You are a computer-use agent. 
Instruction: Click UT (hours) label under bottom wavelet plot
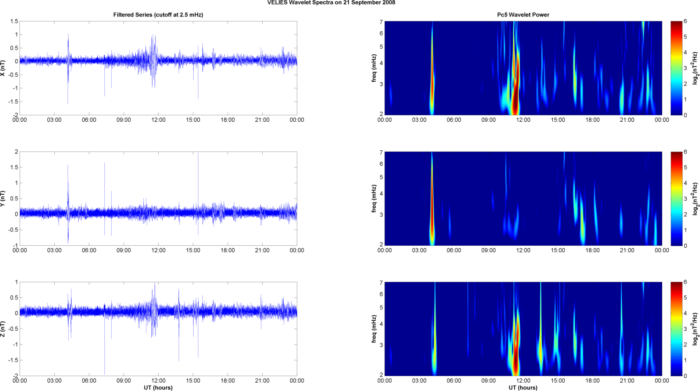click(x=523, y=388)
